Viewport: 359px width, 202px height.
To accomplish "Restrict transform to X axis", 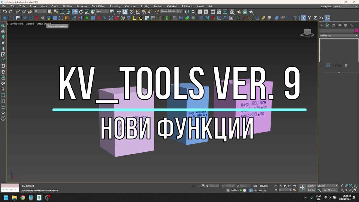I will click(x=303, y=18).
